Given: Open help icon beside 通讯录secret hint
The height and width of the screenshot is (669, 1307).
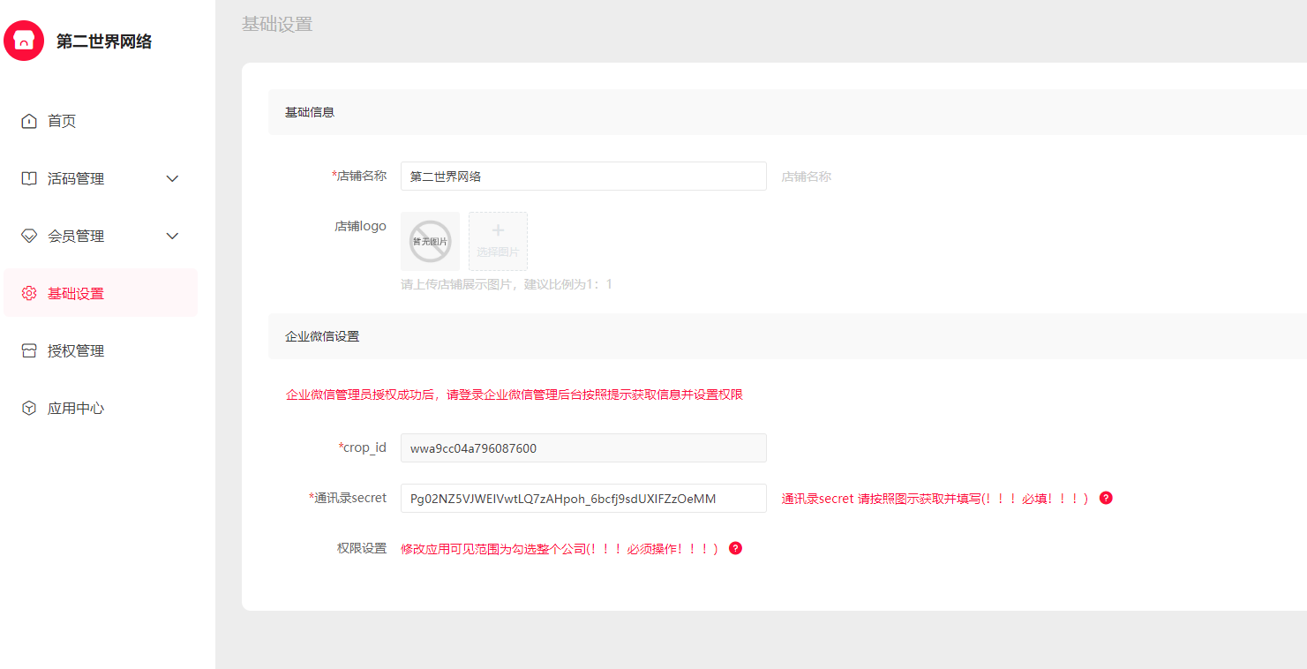Looking at the screenshot, I should coord(1106,498).
